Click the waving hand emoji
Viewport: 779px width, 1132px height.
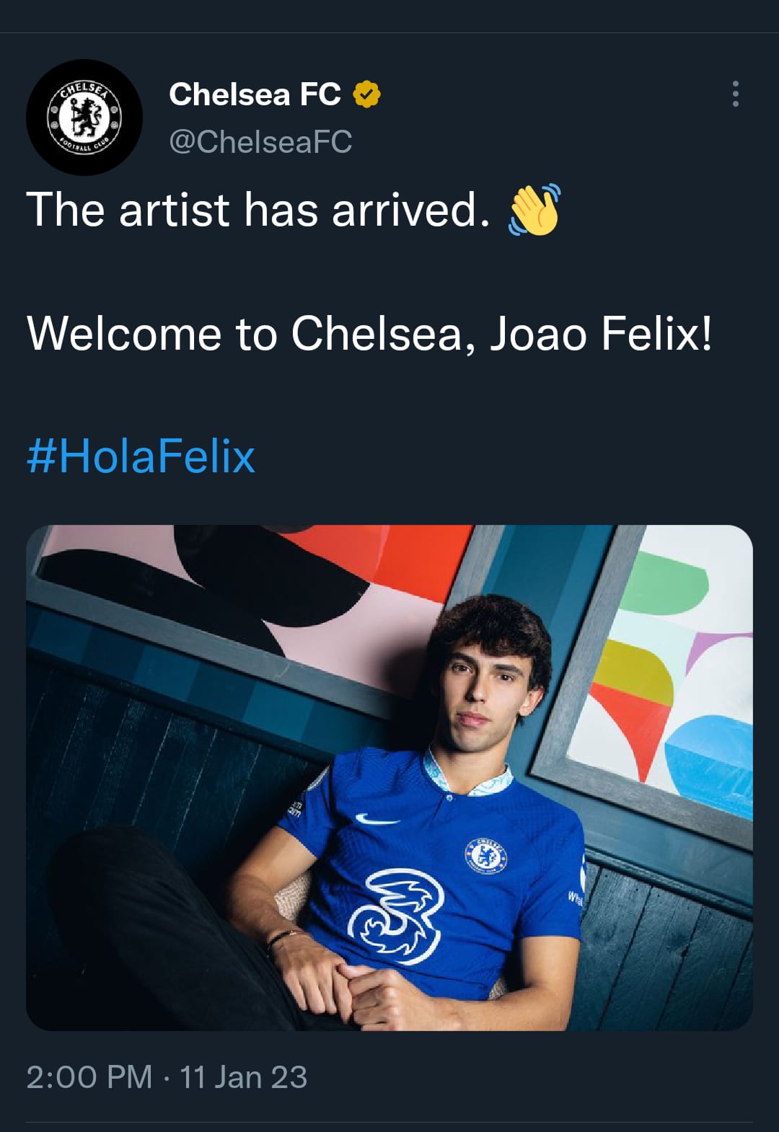coord(534,210)
